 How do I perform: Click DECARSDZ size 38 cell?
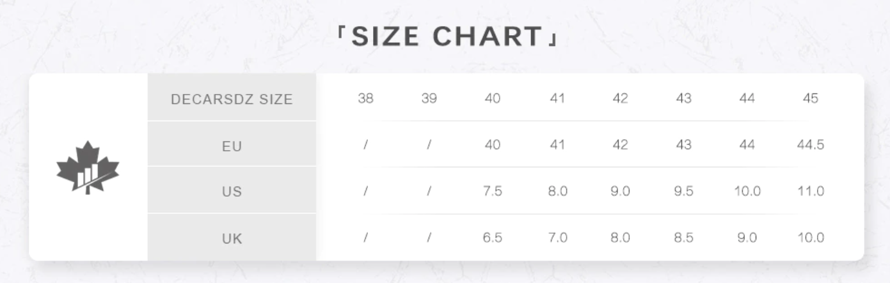click(x=365, y=99)
